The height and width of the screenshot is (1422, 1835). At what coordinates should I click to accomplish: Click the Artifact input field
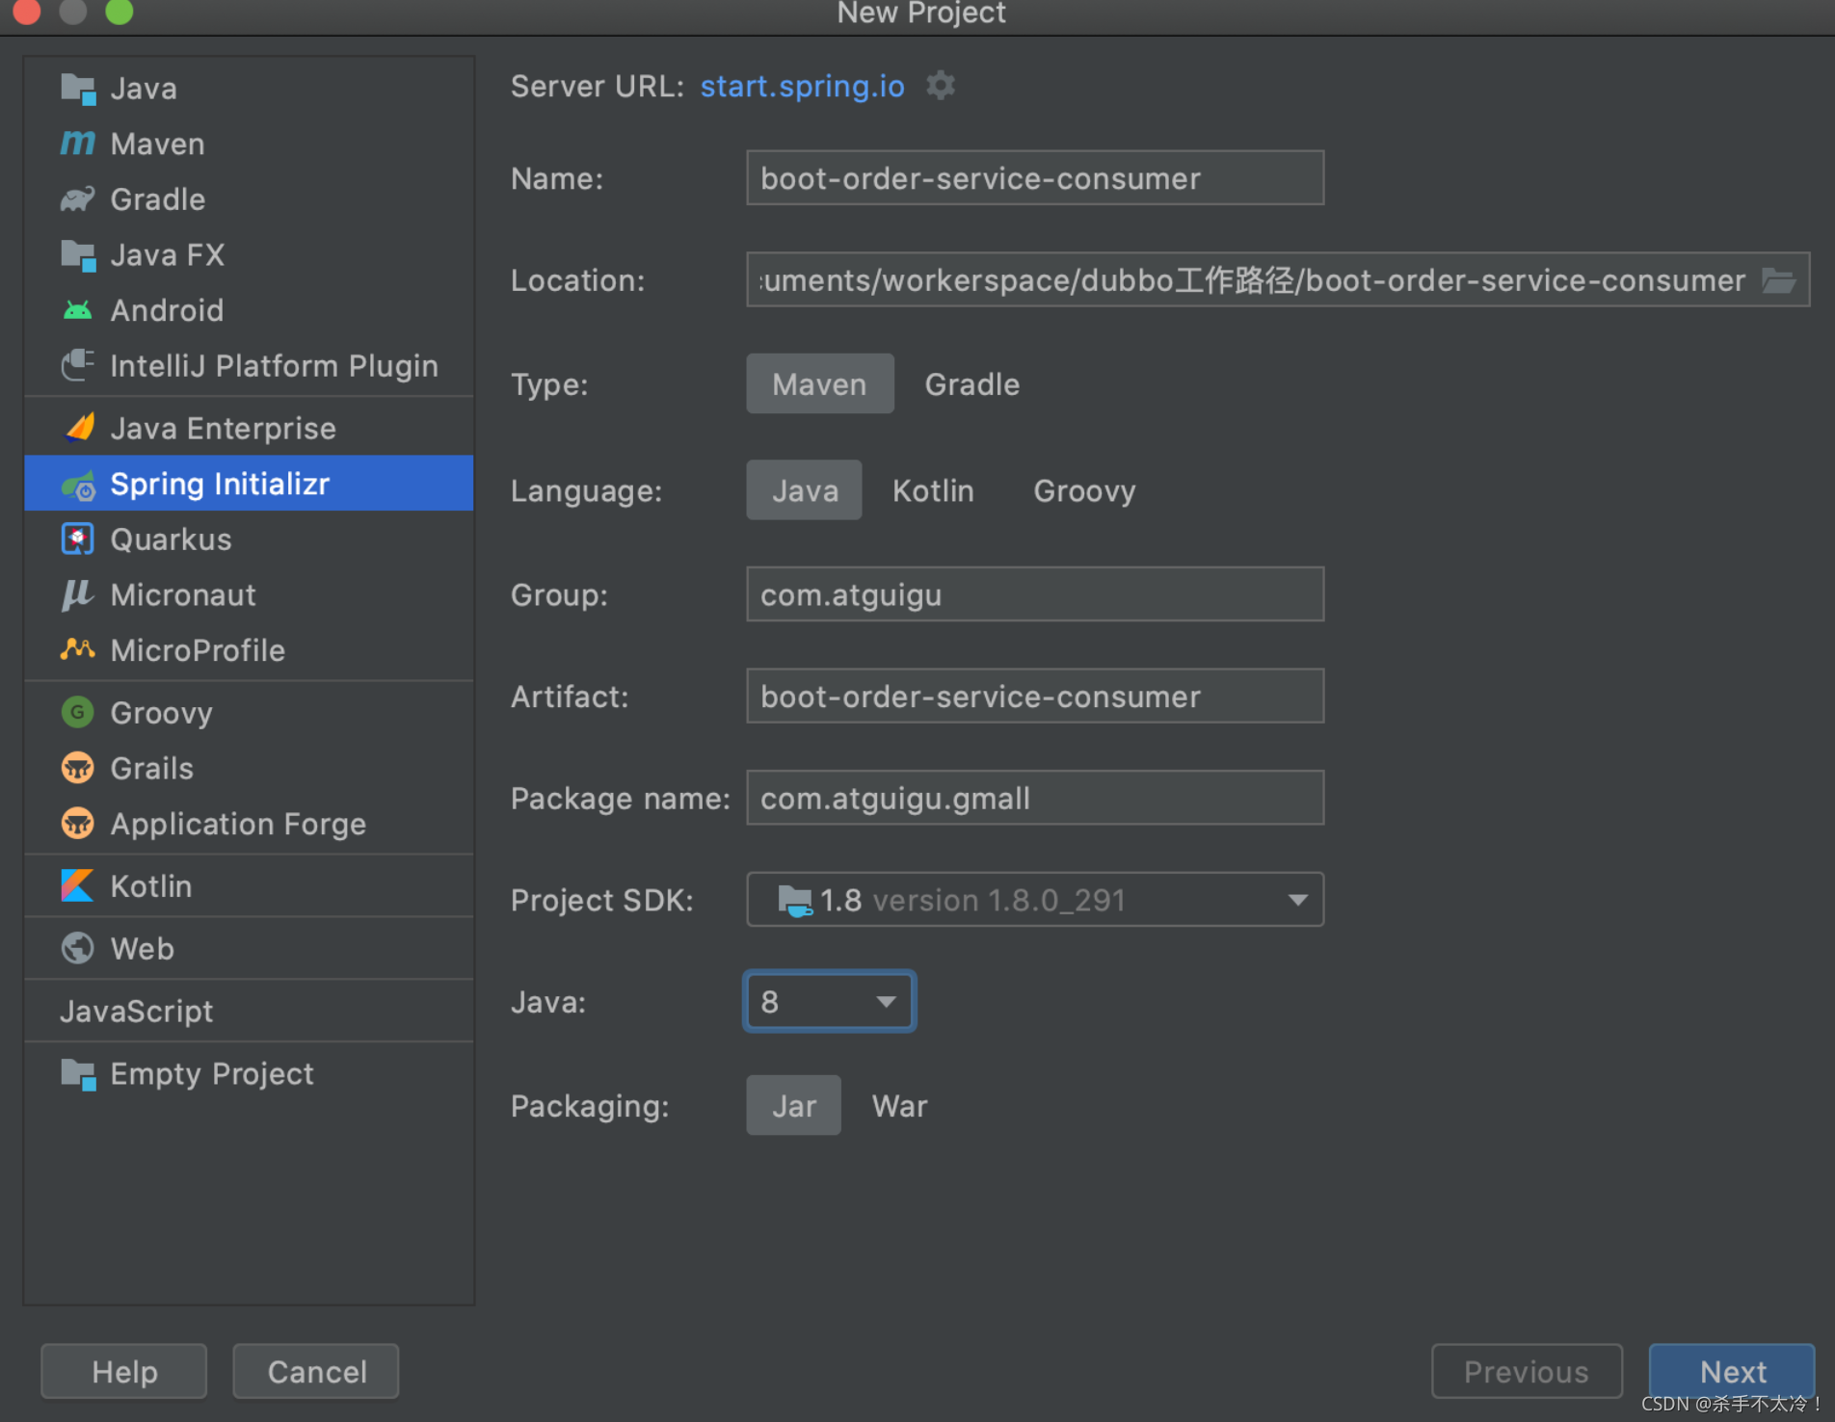pyautogui.click(x=1035, y=697)
